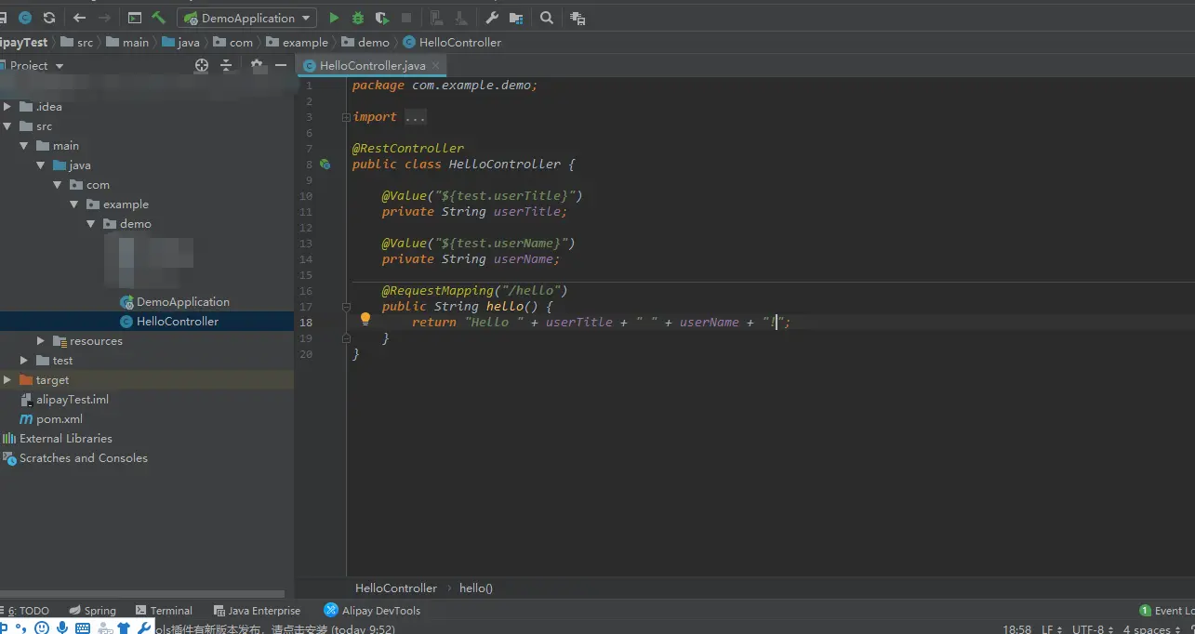Image resolution: width=1195 pixels, height=634 pixels.
Task: Click the lightbulb intention icon on line 18
Action: pyautogui.click(x=365, y=319)
